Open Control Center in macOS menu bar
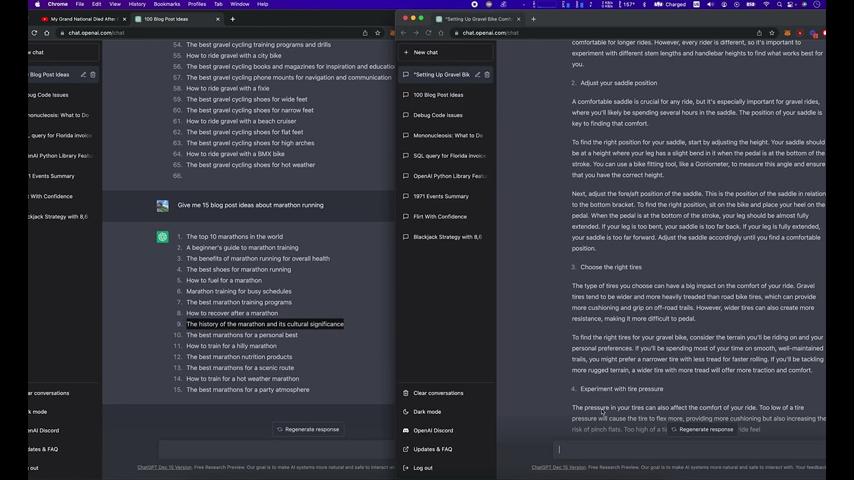Screen dimensions: 854x480 click(791, 4)
